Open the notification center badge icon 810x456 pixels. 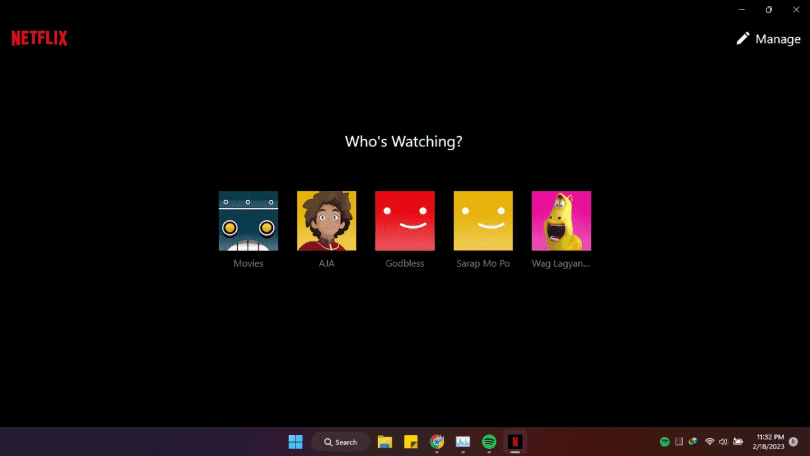click(x=794, y=442)
